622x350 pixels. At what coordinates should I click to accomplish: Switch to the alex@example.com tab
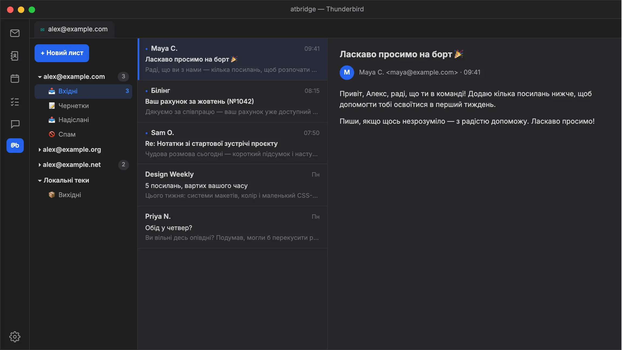74,29
